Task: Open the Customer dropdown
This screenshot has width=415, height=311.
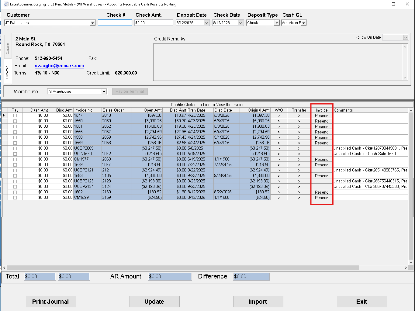Action: [92, 23]
